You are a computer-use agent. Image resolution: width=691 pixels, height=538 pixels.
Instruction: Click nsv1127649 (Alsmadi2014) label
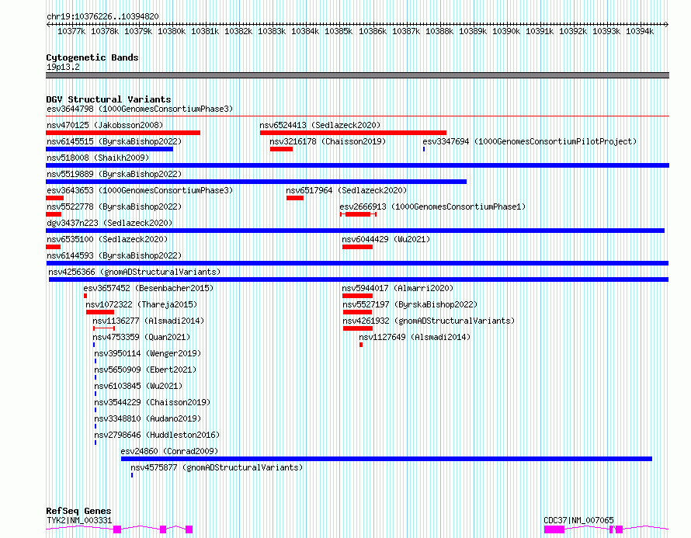tap(415, 337)
